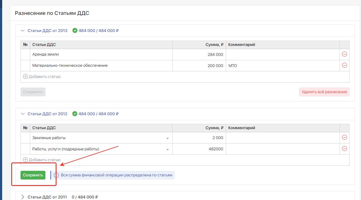Remove the Аренда земли row
Screen dimensions: 361x200
[x=344, y=54]
